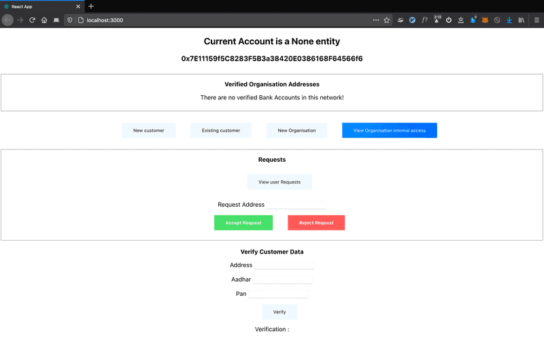Viewport: 544px width, 340px height.
Task: Open the star tray extension icon
Action: click(x=461, y=20)
